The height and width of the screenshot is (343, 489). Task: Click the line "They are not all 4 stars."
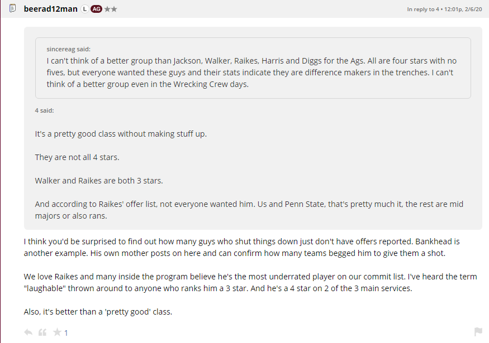click(x=77, y=157)
